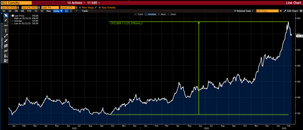Open the Related Data dropdown
This screenshot has width=303, height=130.
[244, 11]
